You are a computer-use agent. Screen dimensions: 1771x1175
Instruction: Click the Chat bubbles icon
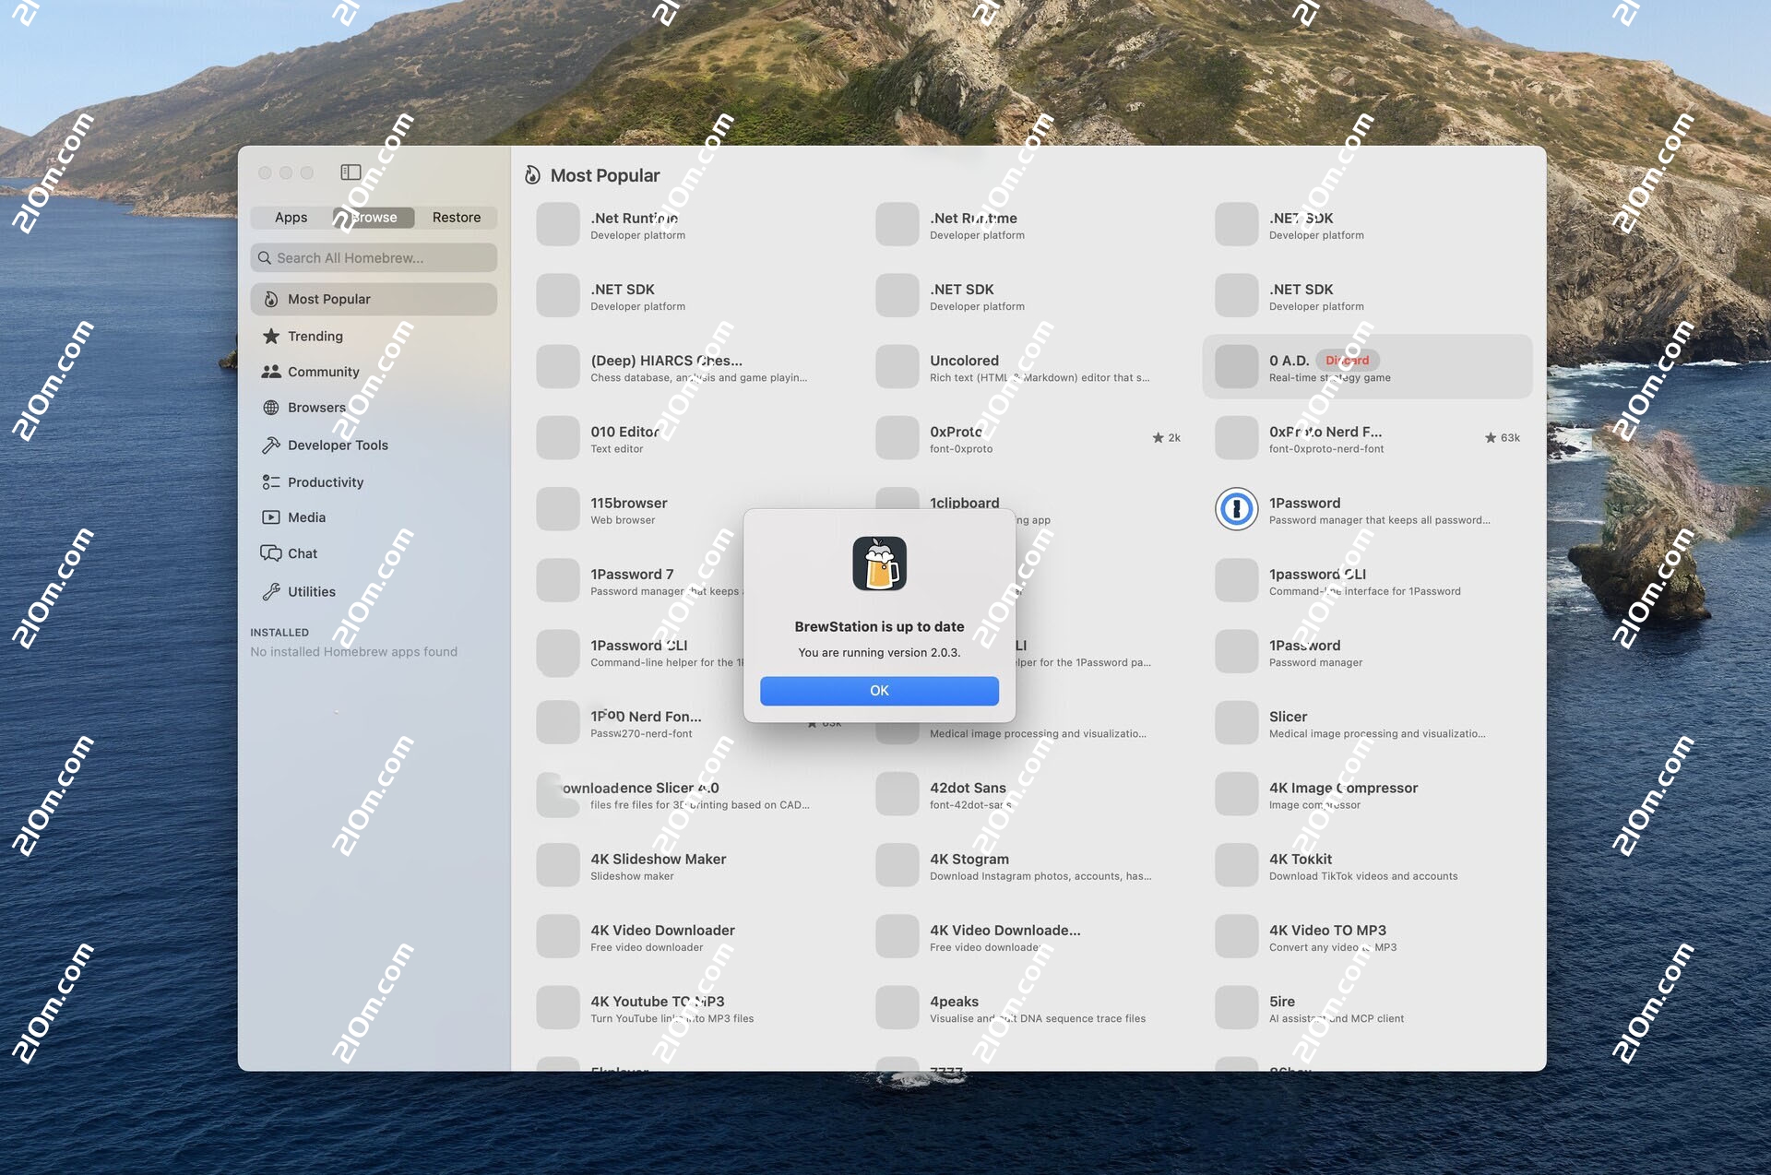[271, 553]
